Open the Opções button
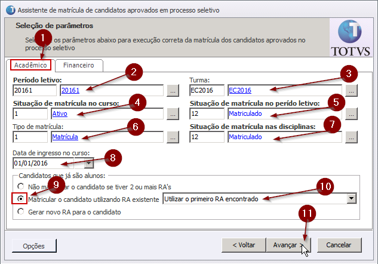Viewport: 378px width, 264px height. coord(34,245)
